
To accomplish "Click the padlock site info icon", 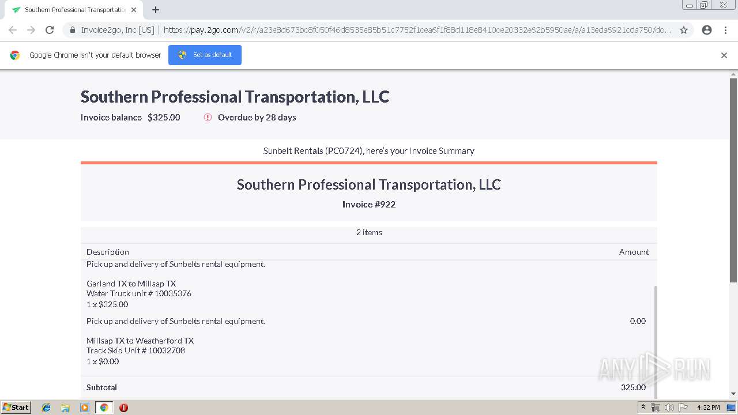I will coord(73,30).
